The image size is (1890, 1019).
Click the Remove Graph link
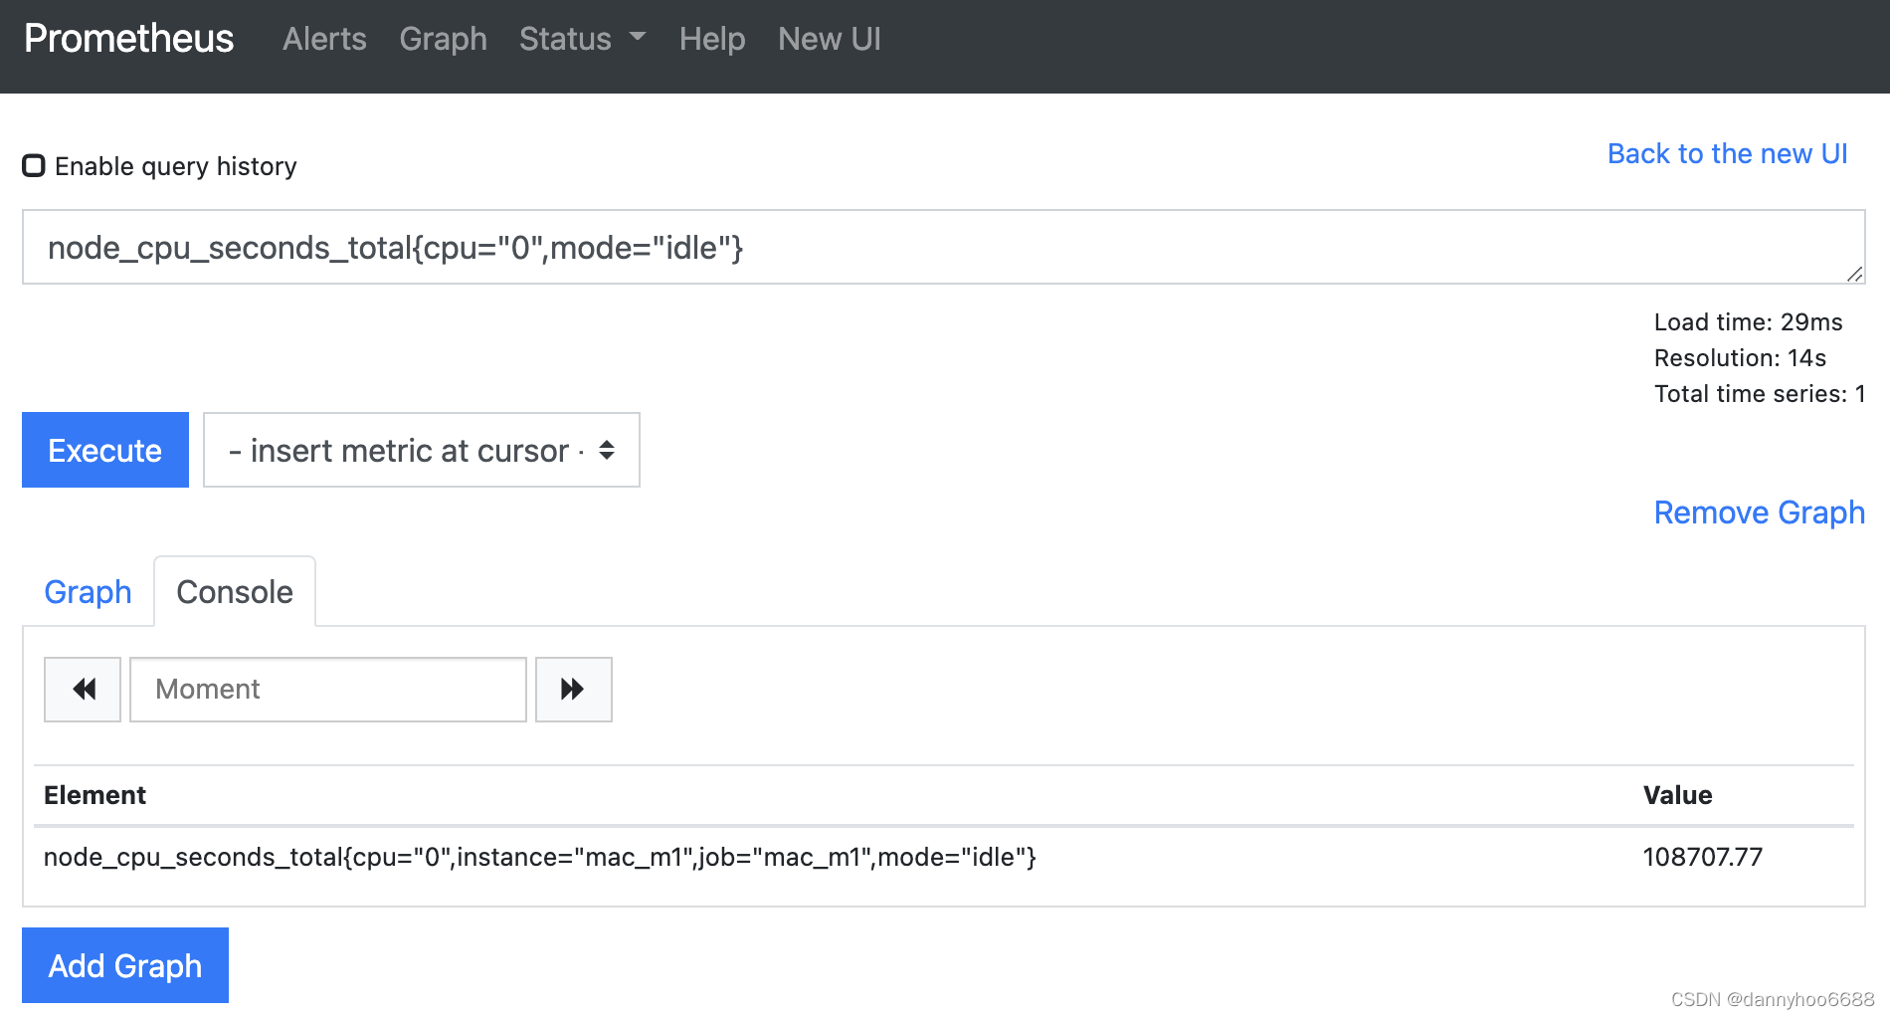point(1759,512)
